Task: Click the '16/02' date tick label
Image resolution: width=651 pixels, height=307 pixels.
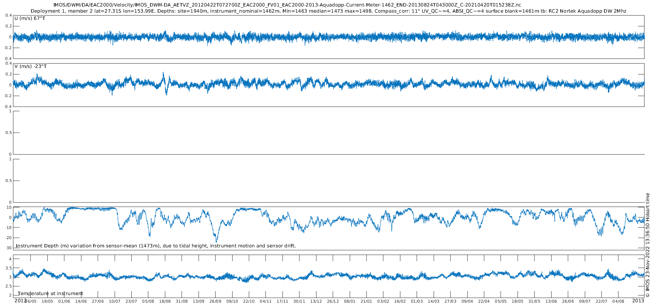Action: click(x=400, y=301)
